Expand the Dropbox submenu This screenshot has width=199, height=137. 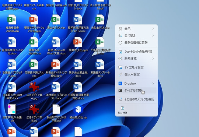[x=136, y=83]
